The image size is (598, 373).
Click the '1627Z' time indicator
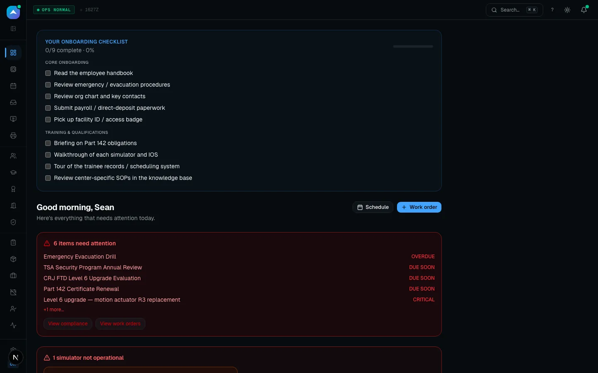(x=92, y=10)
